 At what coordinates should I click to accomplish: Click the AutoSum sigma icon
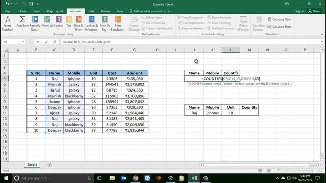(x=22, y=19)
